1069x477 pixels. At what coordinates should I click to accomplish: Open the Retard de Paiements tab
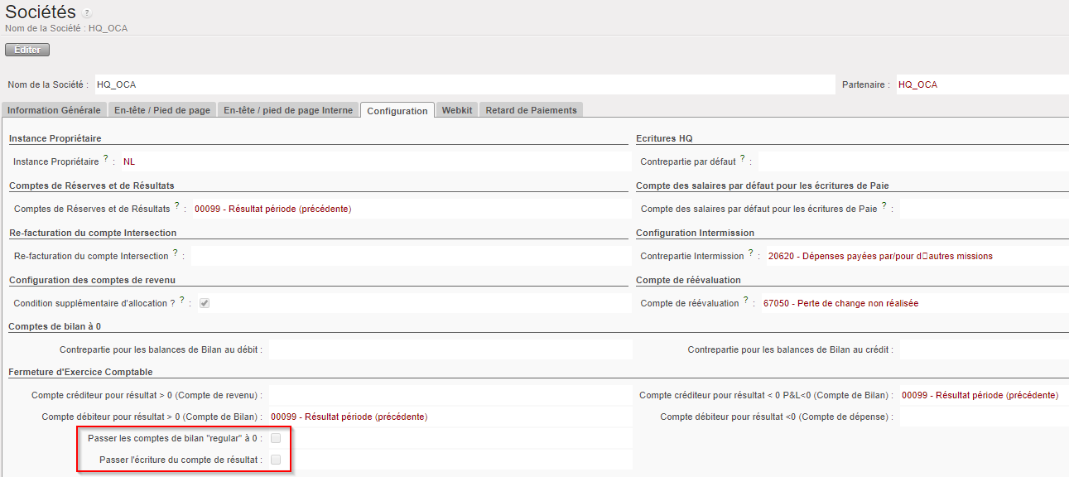[x=531, y=110]
